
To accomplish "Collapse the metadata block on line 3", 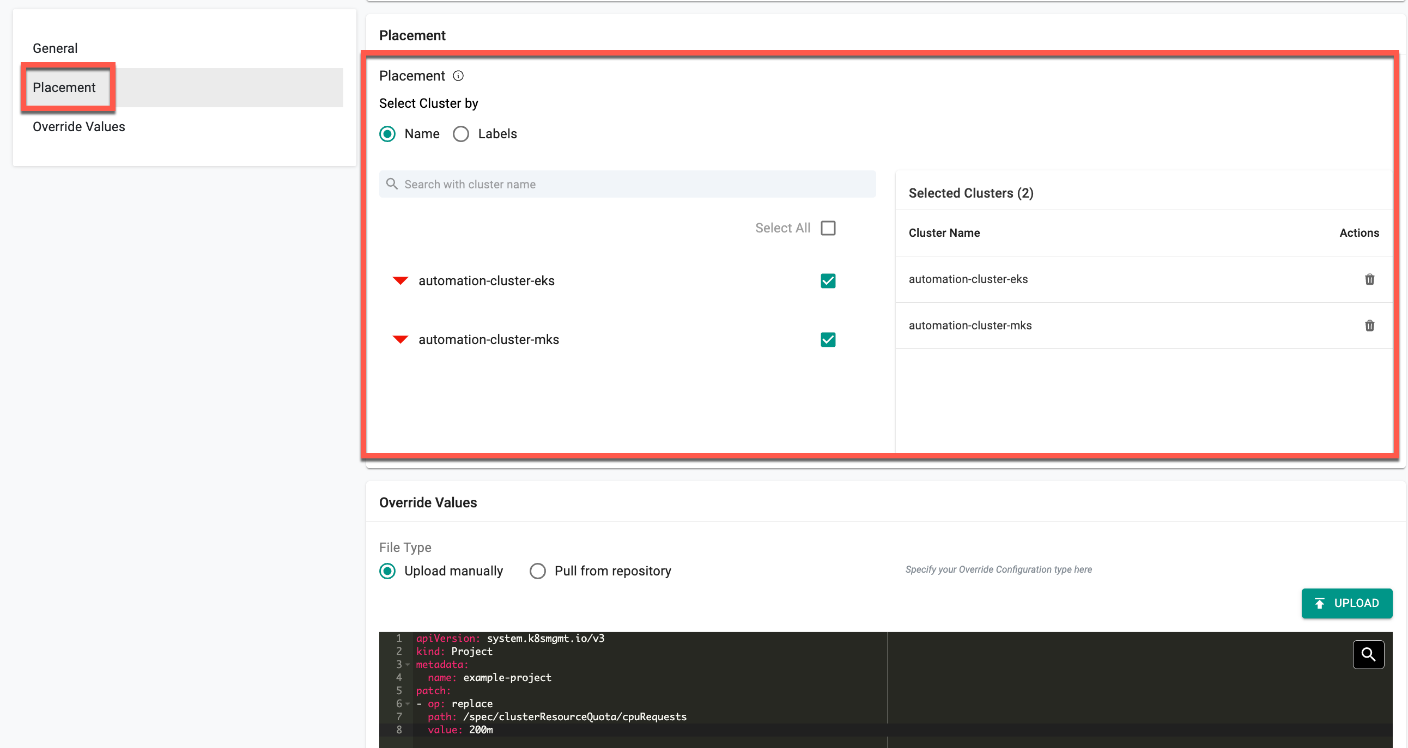I will pos(408,665).
